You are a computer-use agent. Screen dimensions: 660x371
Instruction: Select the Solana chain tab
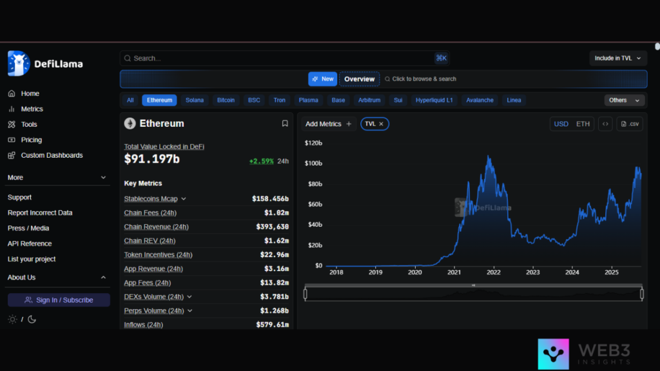195,100
